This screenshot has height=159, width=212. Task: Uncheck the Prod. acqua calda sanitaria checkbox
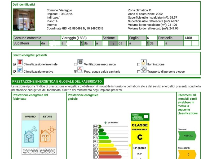pyautogui.click(x=75, y=72)
